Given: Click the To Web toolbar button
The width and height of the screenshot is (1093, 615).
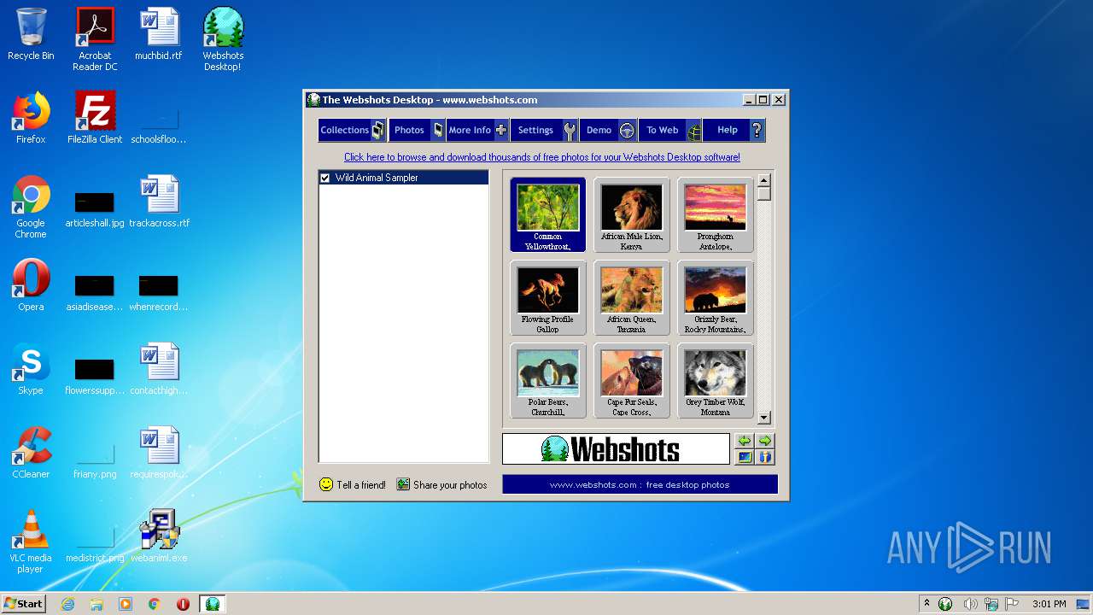Looking at the screenshot, I should 670,130.
